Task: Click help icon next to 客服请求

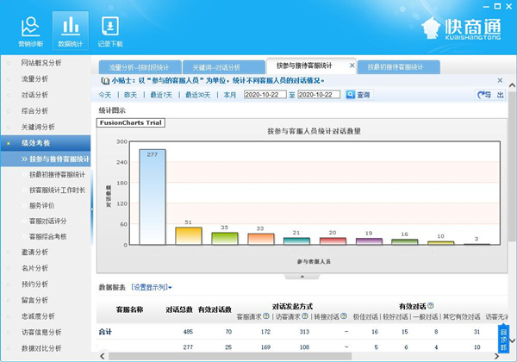Action: [267, 316]
